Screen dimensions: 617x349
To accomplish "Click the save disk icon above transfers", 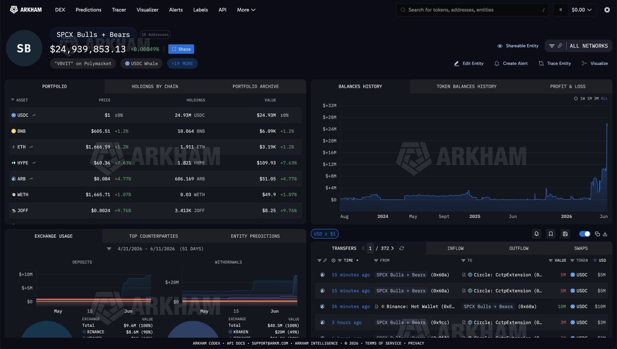I will coord(566,234).
